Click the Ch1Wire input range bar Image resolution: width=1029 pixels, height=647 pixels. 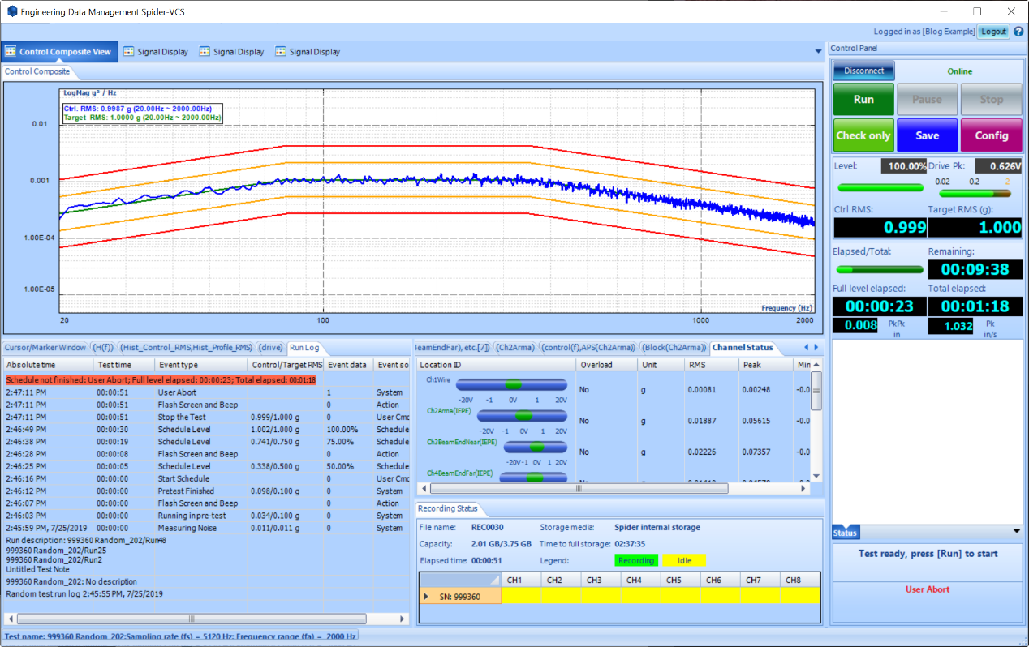[x=513, y=385]
